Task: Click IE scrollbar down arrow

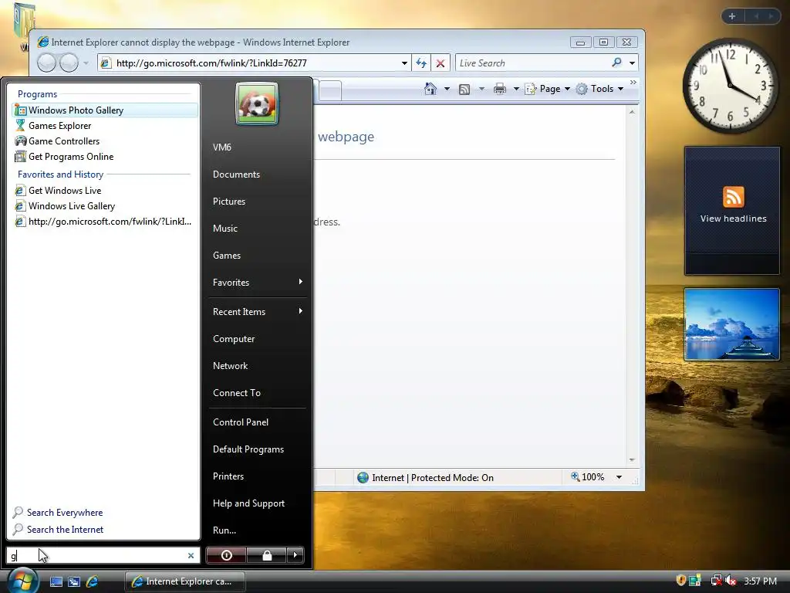Action: (632, 460)
